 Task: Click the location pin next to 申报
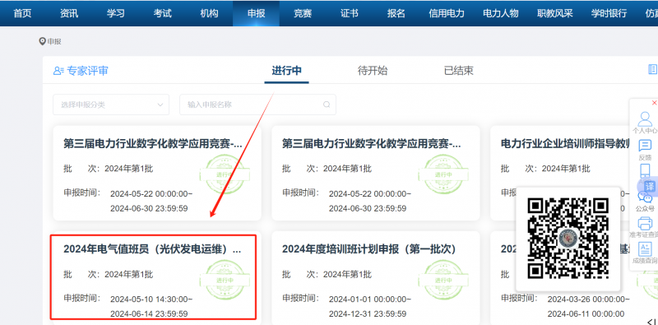[42, 41]
